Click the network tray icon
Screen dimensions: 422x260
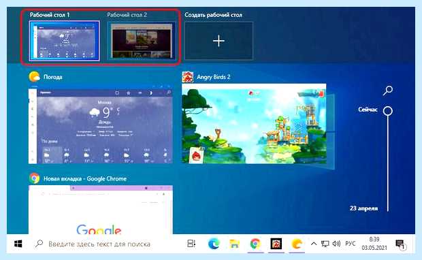(325, 244)
